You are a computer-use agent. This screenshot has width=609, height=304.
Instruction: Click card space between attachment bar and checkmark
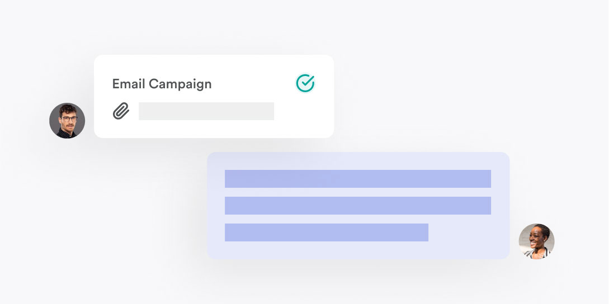[295, 111]
